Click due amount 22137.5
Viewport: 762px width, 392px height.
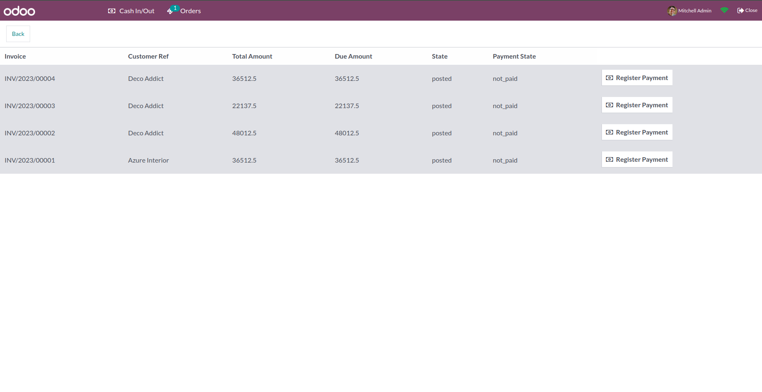(347, 106)
